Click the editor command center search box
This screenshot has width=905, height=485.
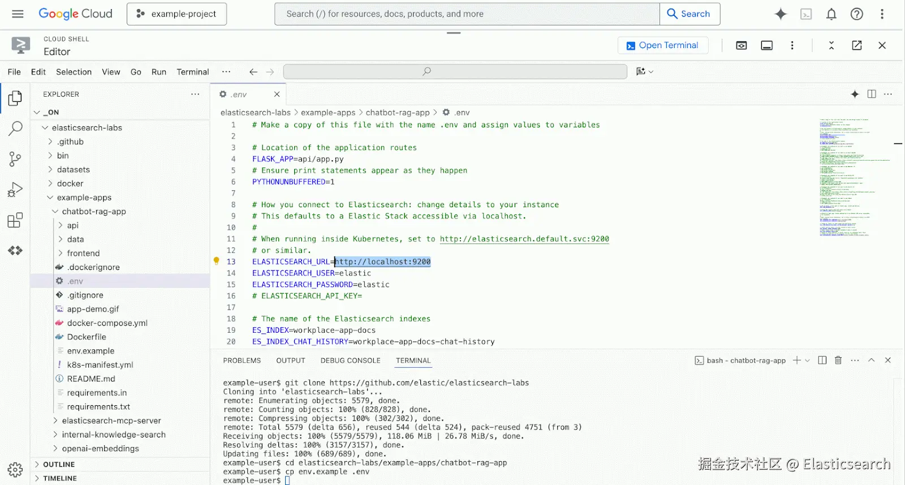click(x=455, y=71)
